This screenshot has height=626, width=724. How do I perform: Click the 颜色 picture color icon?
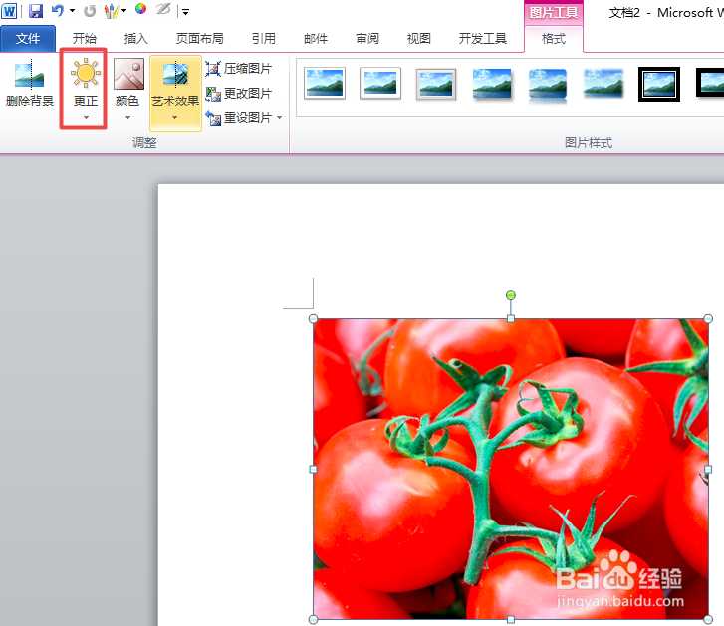point(128,74)
